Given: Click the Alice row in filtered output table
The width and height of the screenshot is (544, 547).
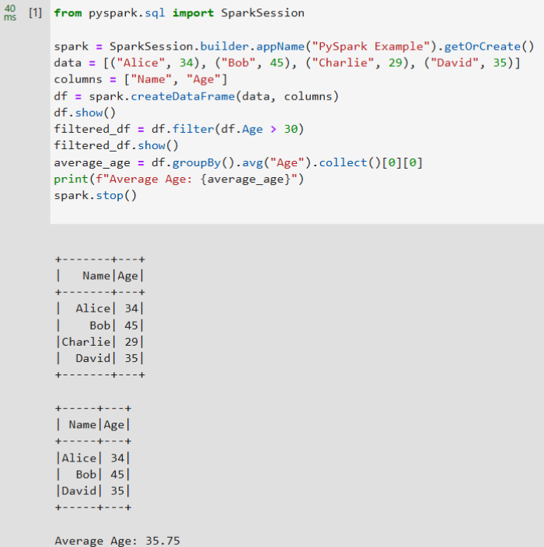Looking at the screenshot, I should [93, 458].
